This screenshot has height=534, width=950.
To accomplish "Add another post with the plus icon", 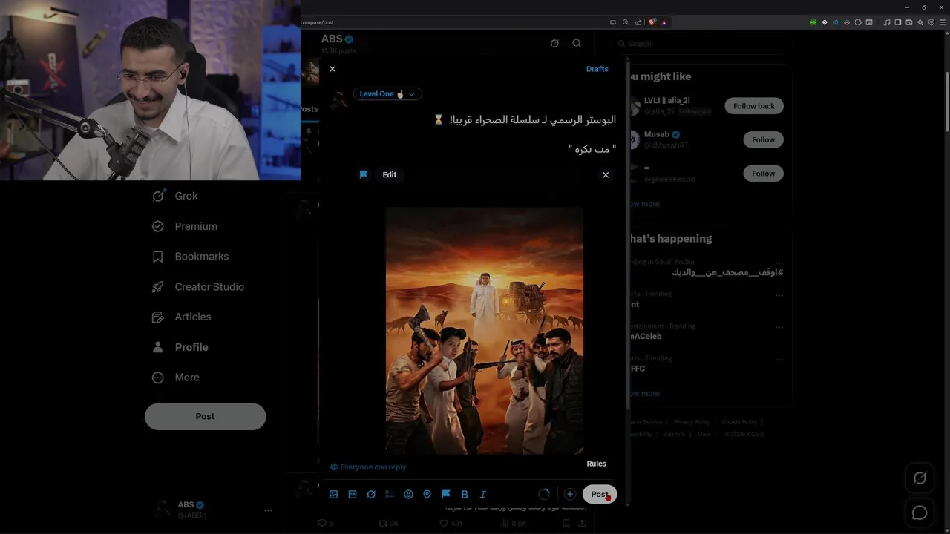I will click(570, 494).
